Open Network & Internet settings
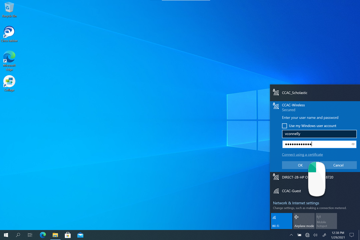This screenshot has height=240, width=360. (296, 203)
